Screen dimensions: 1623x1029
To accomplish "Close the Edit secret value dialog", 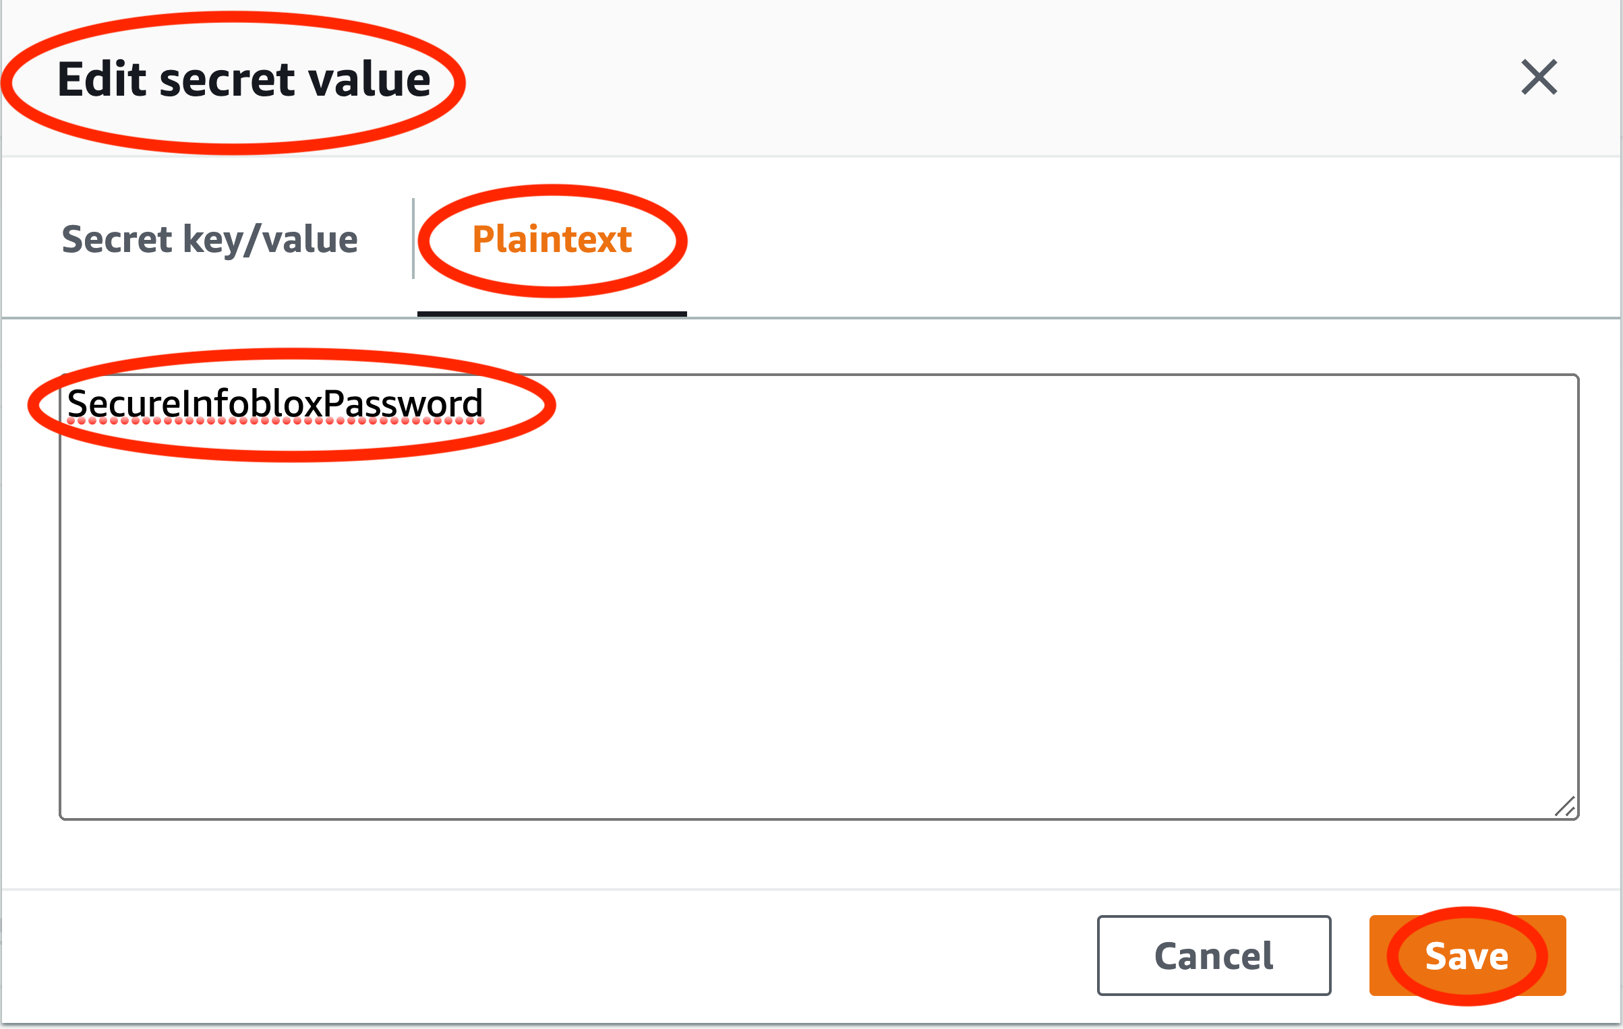I will click(x=1539, y=77).
